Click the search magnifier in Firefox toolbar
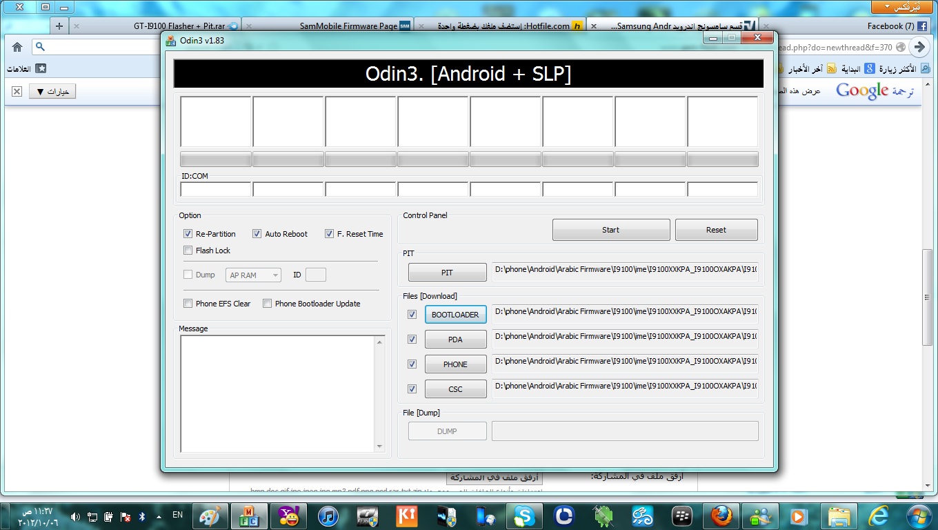The height and width of the screenshot is (530, 938). [x=40, y=47]
